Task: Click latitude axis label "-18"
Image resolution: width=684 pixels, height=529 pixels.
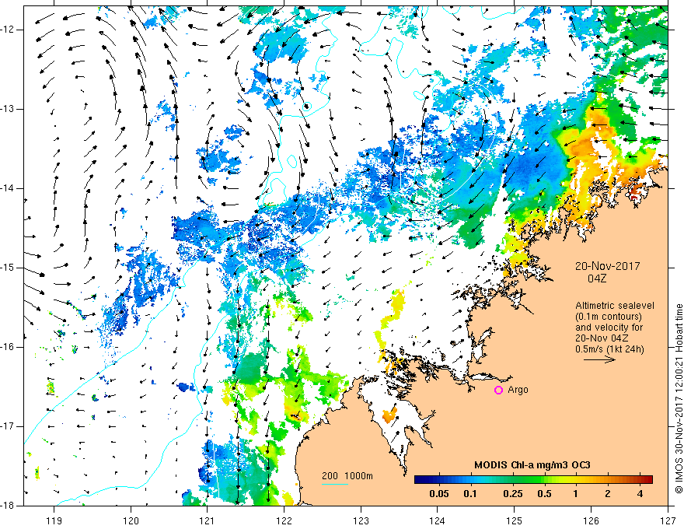Action: point(8,506)
